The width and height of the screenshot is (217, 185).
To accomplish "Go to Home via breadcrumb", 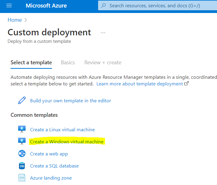I will click(x=14, y=20).
